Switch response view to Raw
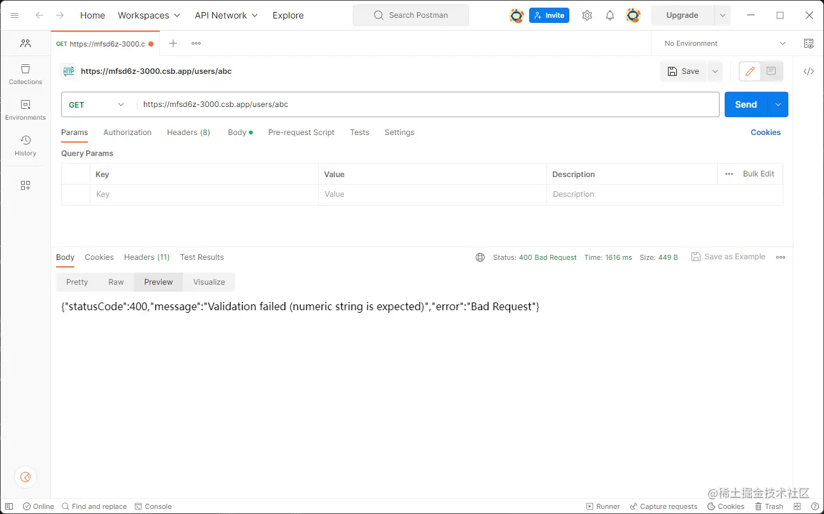This screenshot has width=824, height=514. click(x=116, y=282)
